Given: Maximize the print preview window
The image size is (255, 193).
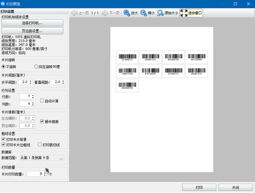Looking at the screenshot, I should (x=235, y=4).
